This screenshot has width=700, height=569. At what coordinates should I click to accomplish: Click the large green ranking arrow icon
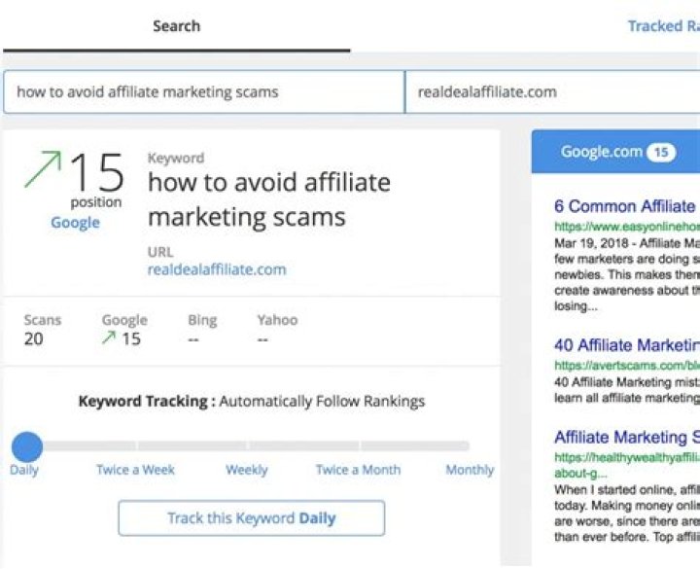point(43,169)
